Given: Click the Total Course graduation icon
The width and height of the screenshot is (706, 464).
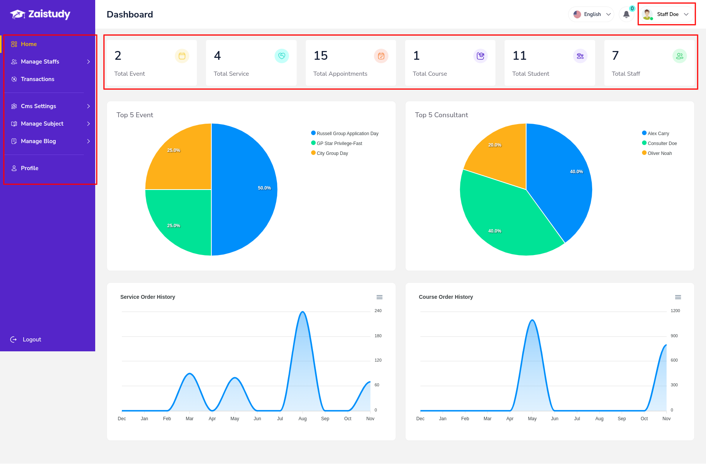Looking at the screenshot, I should [481, 56].
